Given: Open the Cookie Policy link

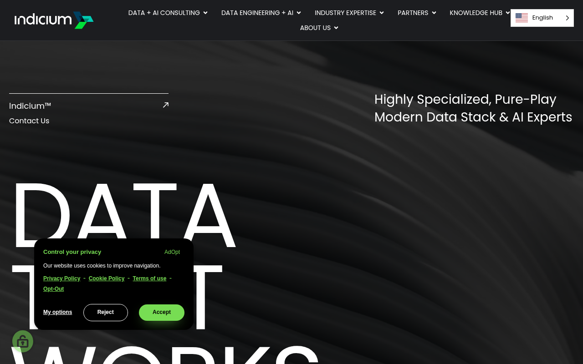Looking at the screenshot, I should pos(106,278).
